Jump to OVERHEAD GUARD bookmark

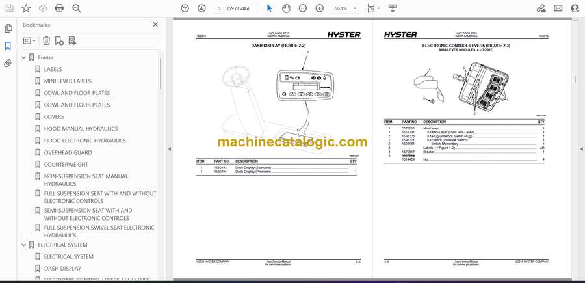point(68,153)
